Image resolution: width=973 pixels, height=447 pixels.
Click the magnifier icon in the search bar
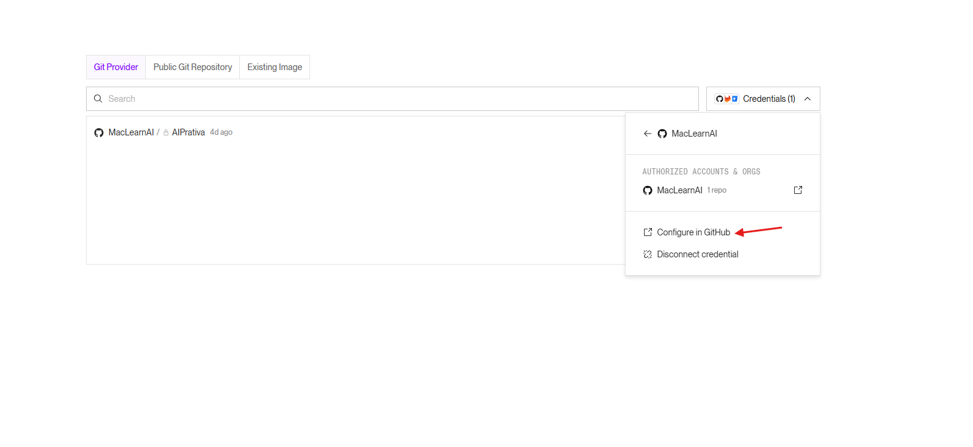98,99
